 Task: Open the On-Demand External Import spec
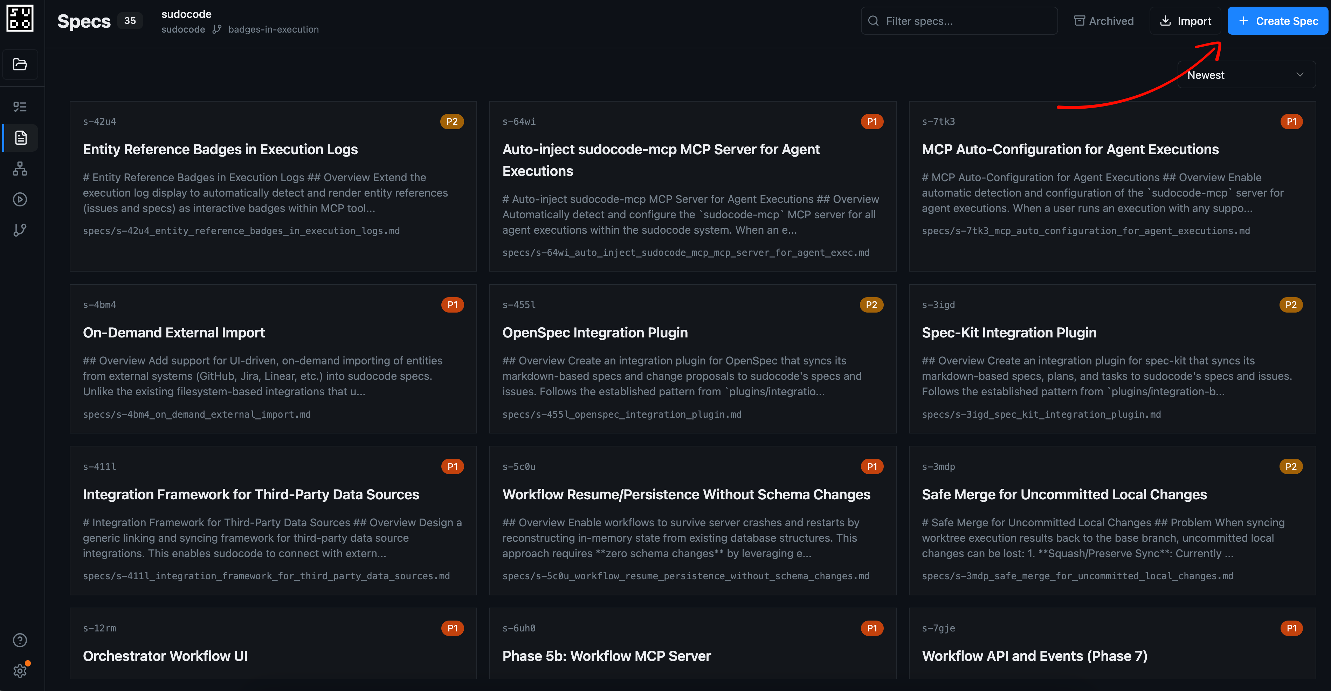pyautogui.click(x=174, y=332)
